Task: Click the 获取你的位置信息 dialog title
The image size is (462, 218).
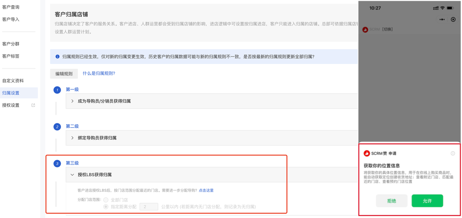Action: 382,166
